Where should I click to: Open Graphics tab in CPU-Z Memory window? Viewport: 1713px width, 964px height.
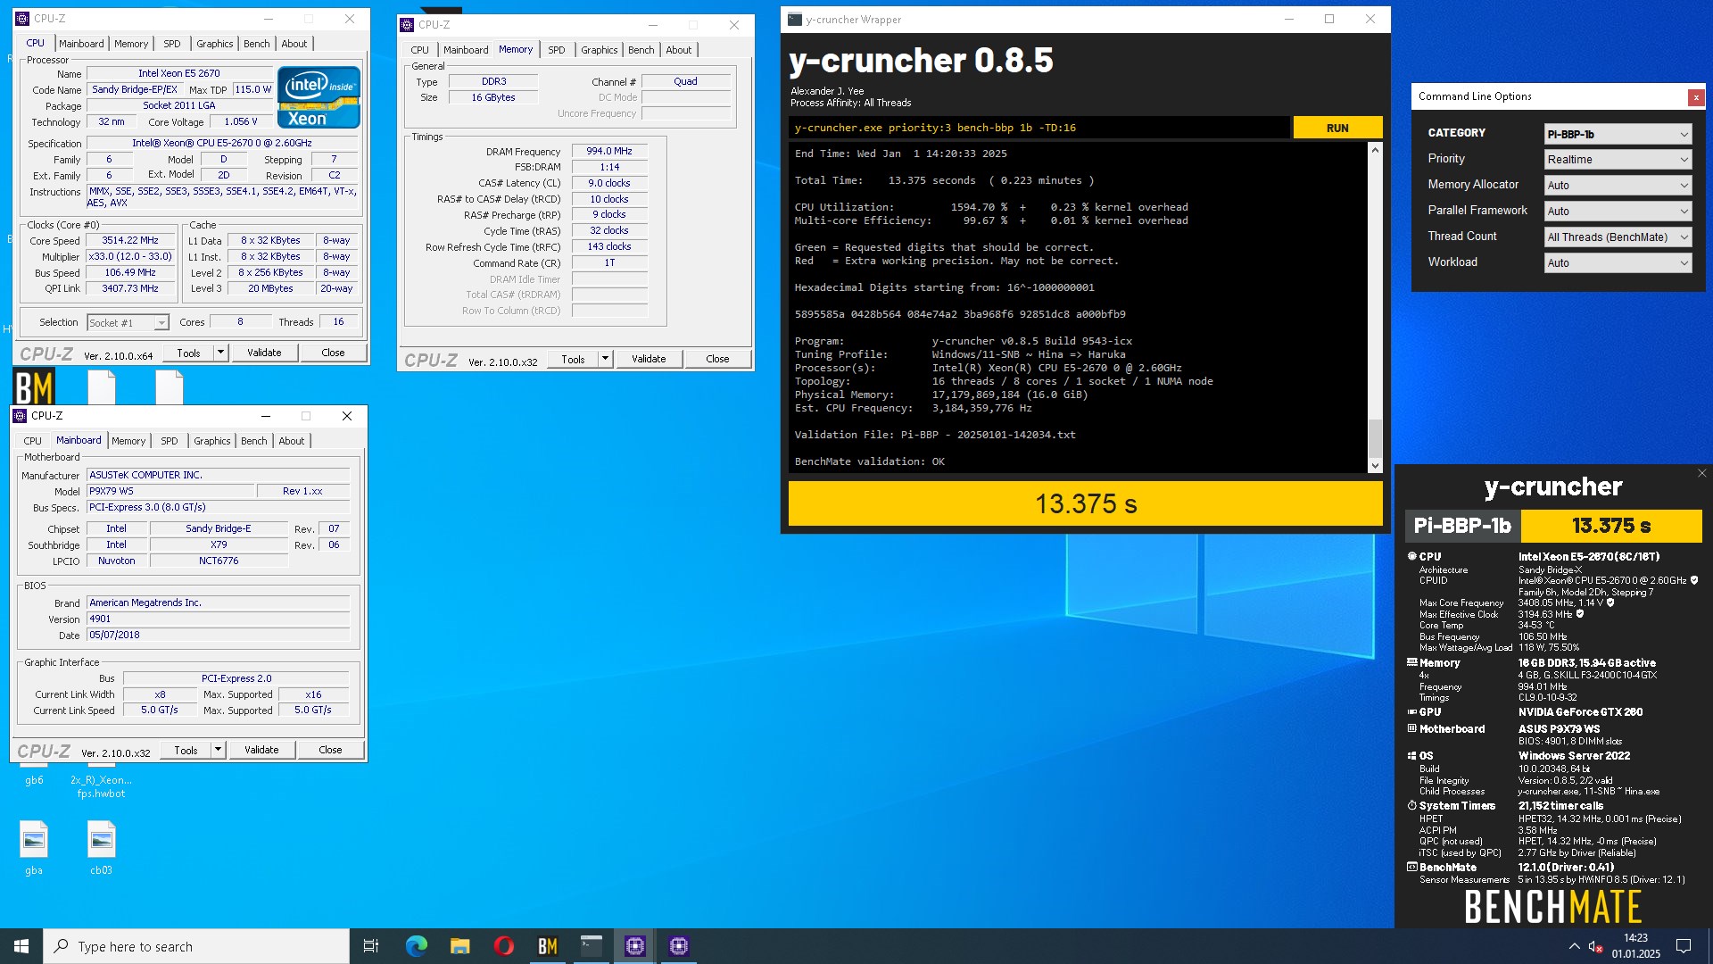click(599, 50)
